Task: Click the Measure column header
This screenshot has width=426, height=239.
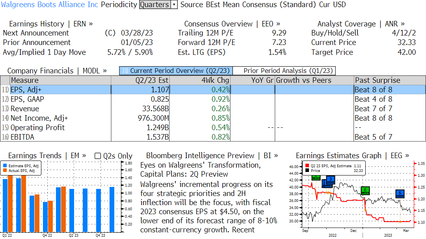Action: tap(61, 80)
